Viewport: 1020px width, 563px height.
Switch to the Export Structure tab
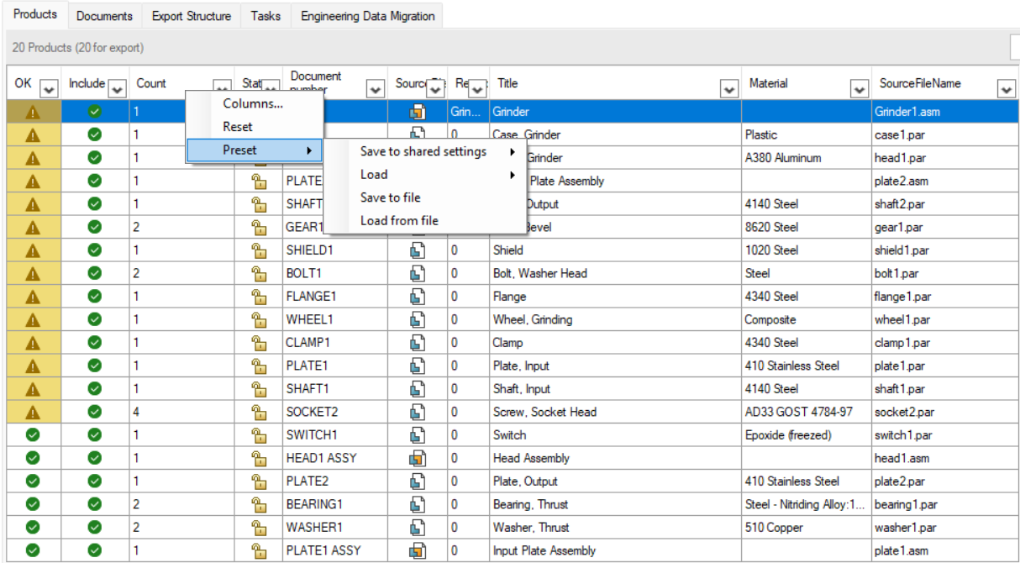coord(192,16)
